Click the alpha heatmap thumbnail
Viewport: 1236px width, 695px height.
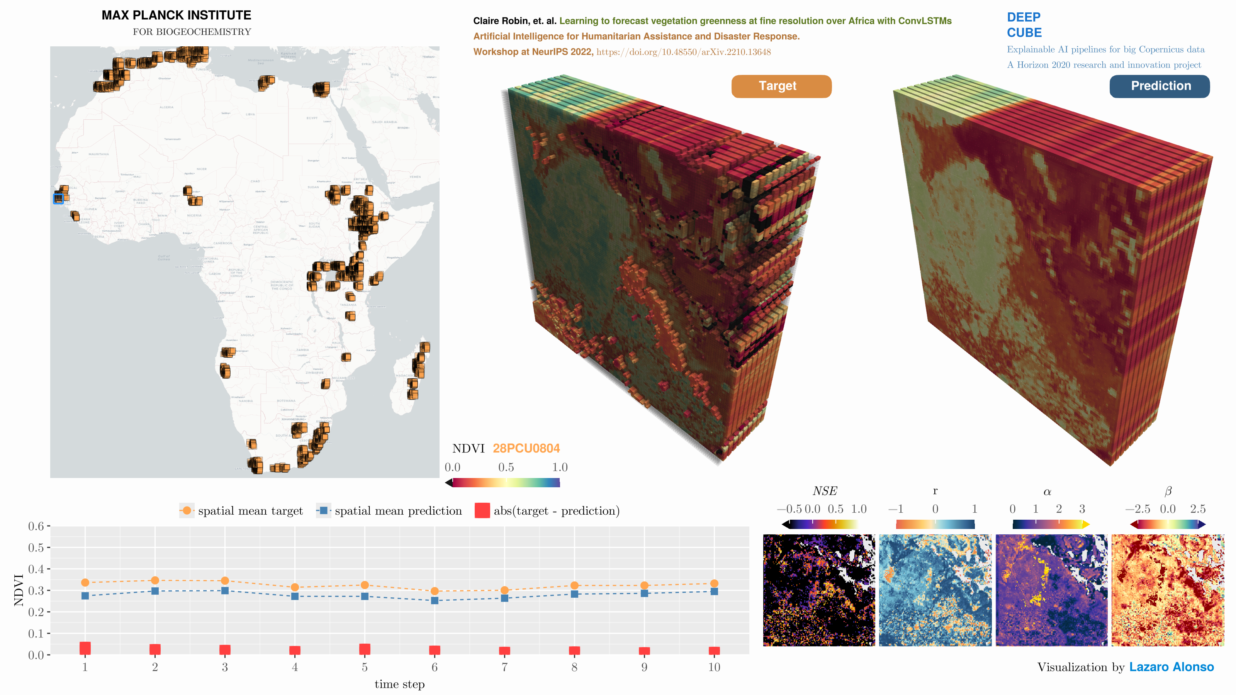pyautogui.click(x=1051, y=590)
